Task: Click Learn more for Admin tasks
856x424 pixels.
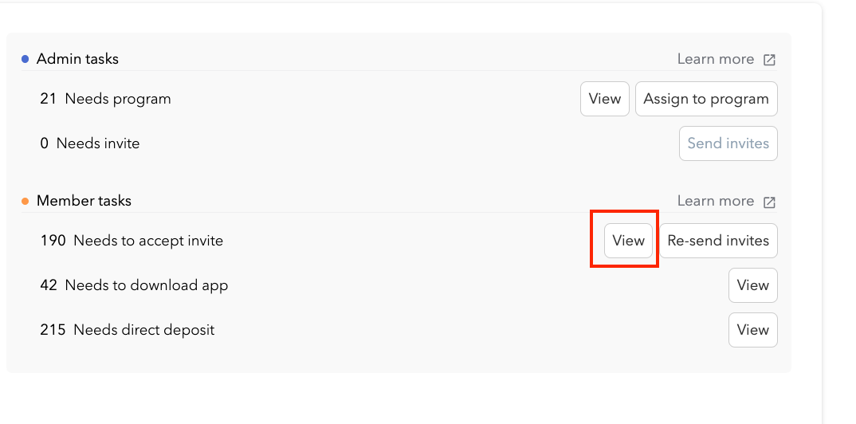Action: tap(715, 59)
